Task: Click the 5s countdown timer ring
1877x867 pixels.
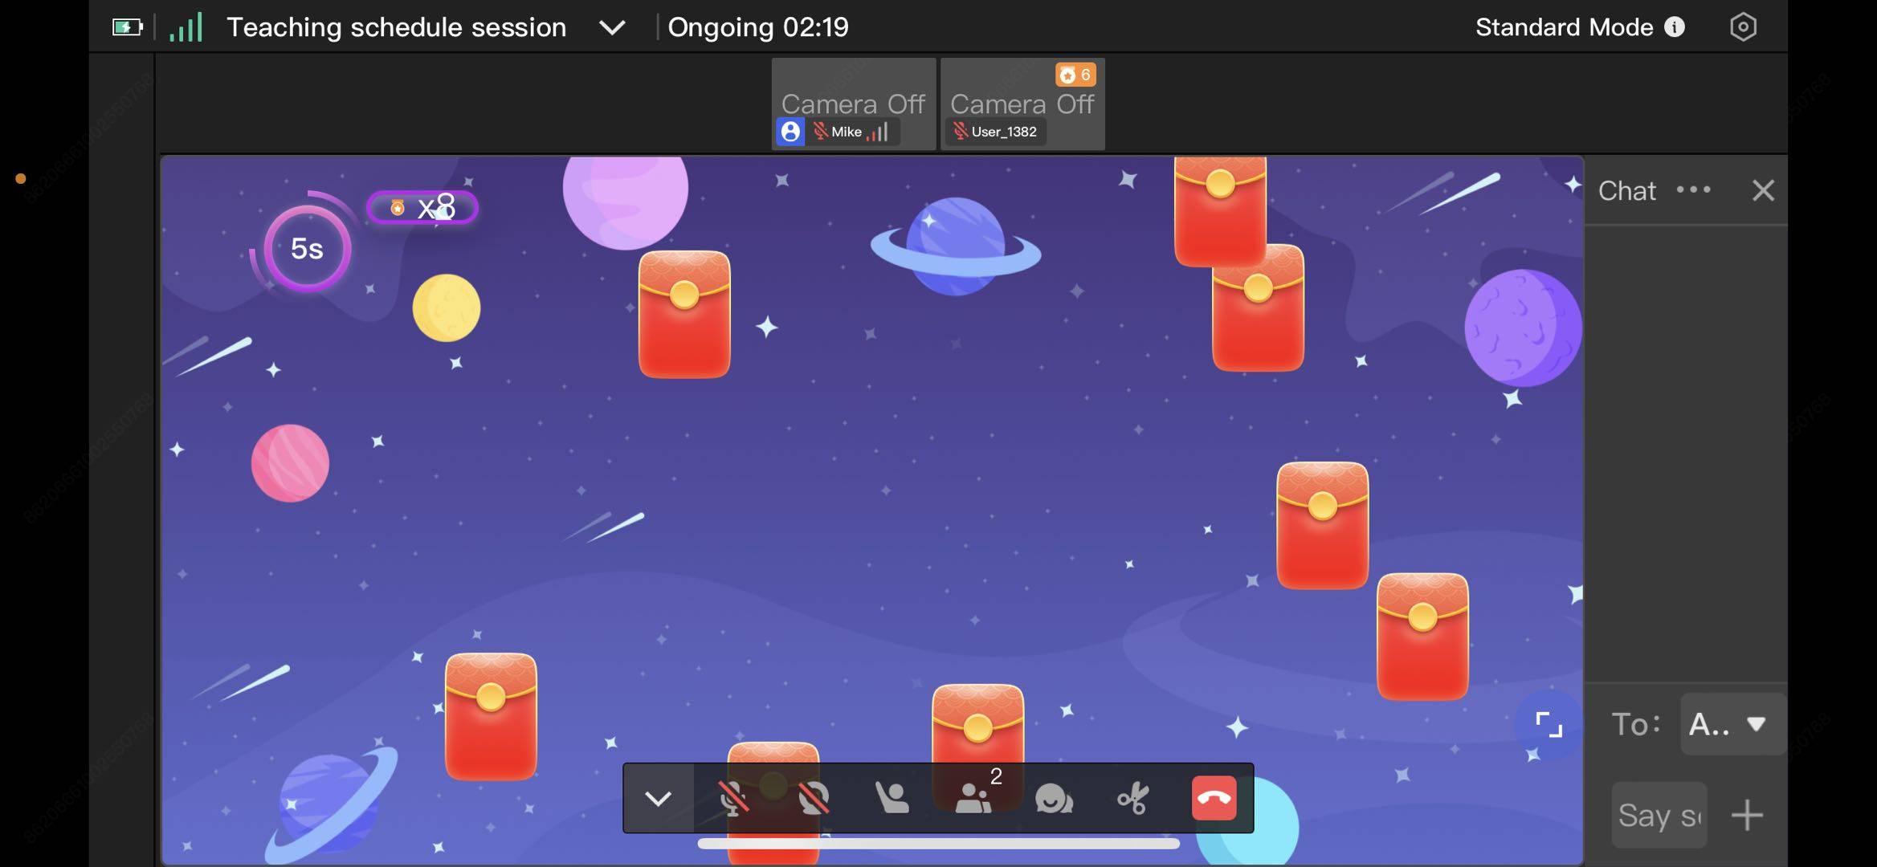Action: 307,248
